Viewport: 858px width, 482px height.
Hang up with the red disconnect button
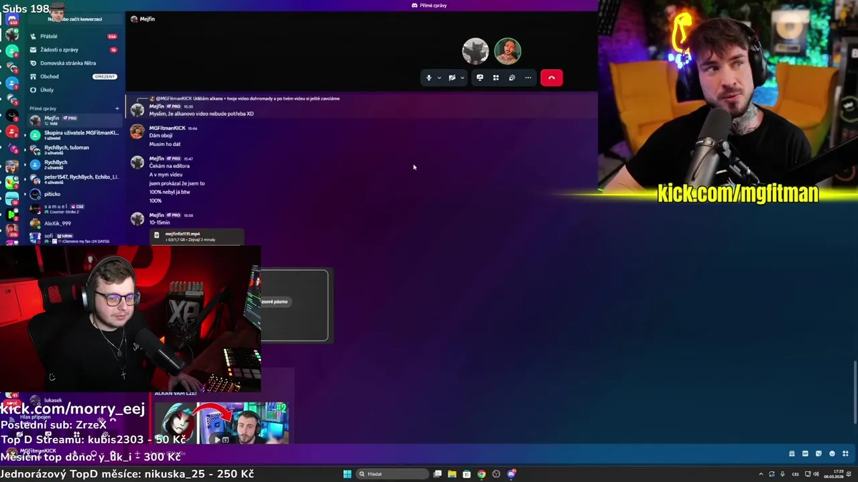(552, 78)
